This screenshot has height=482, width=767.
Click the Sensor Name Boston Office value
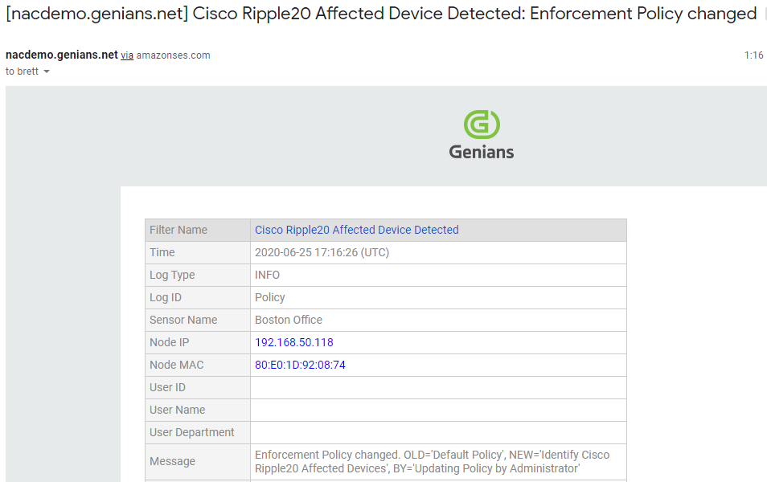pos(289,320)
